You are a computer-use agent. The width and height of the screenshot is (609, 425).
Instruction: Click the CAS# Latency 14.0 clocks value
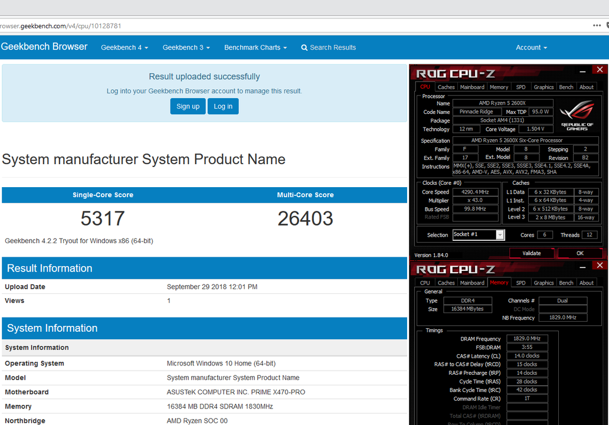point(527,356)
